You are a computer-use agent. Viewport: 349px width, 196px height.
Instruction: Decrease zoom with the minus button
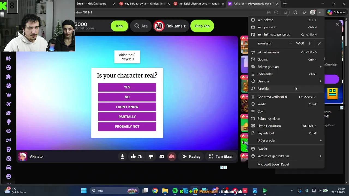[290, 43]
